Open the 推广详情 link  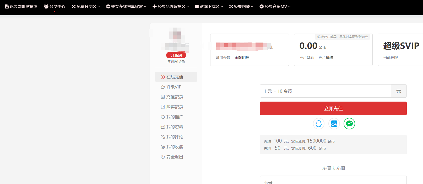[326, 58]
